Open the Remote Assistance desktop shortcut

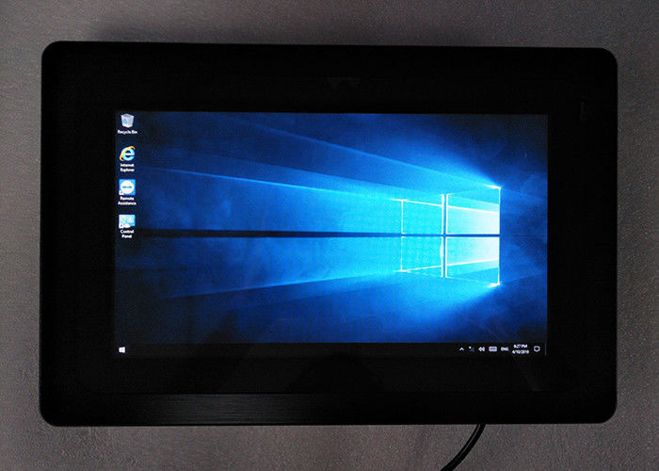pos(127,192)
